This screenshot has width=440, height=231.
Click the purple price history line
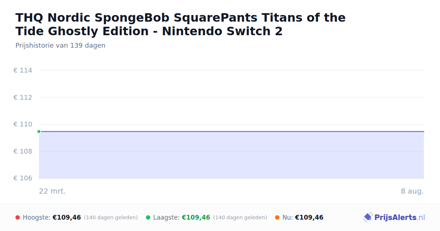pyautogui.click(x=231, y=131)
